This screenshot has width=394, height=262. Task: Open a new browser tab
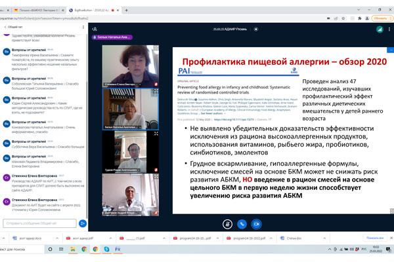[x=126, y=10]
